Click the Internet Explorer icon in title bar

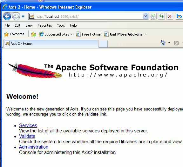click(5, 7)
